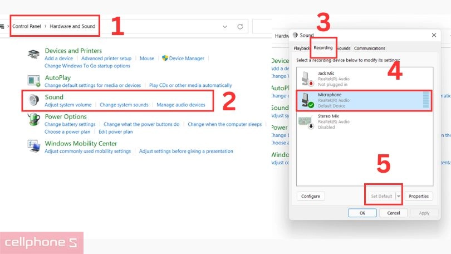This screenshot has height=254, width=451.
Task: Click the refresh icon in address bar
Action: tap(240, 26)
